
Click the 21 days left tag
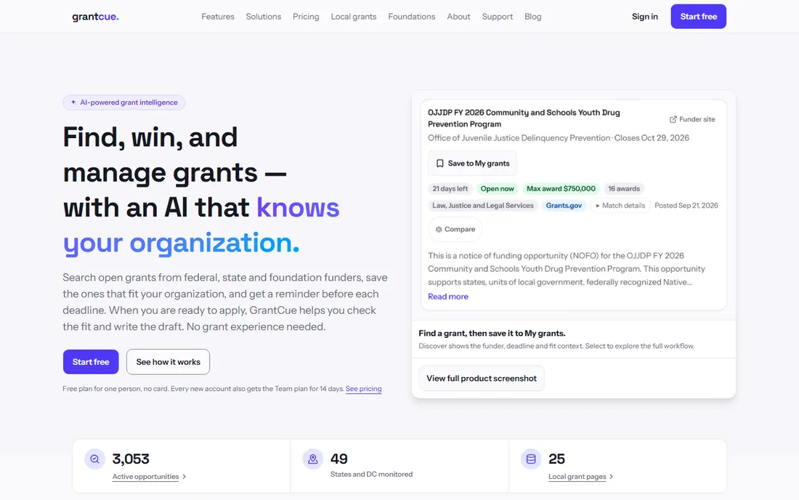tap(450, 188)
